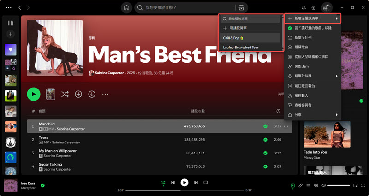Open Mazzy Star link in player bar
The height and width of the screenshot is (196, 369).
click(28, 188)
